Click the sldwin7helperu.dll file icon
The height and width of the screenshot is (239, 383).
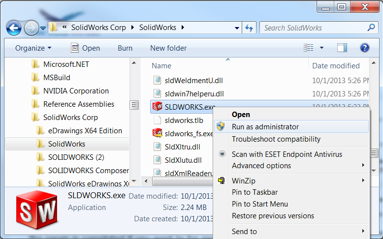158,93
